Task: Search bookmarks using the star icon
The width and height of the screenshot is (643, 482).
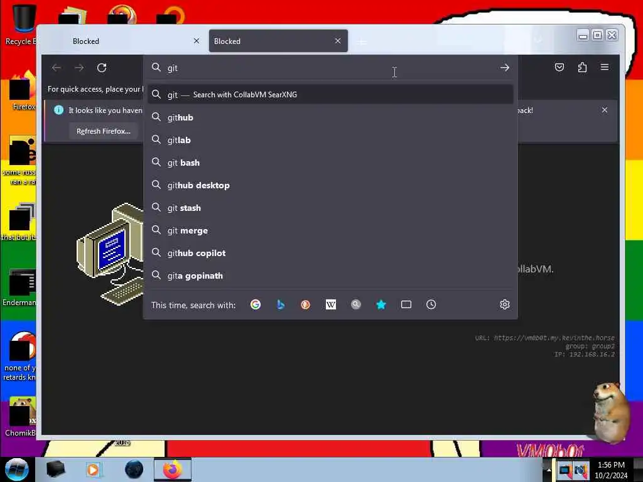Action: point(381,304)
